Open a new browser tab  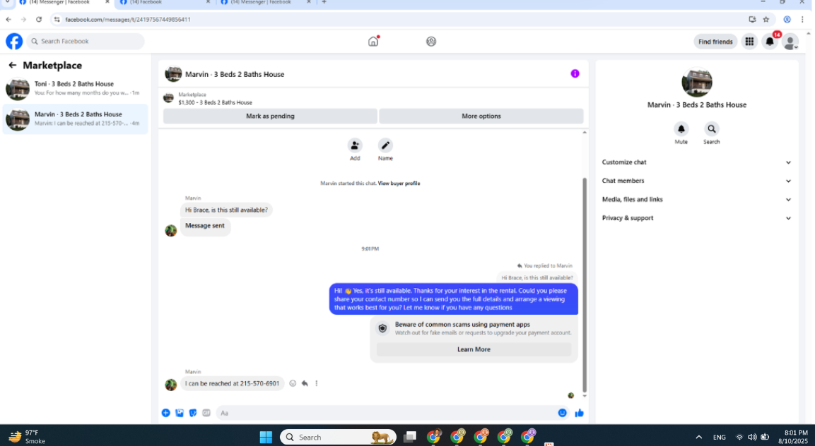click(x=324, y=2)
